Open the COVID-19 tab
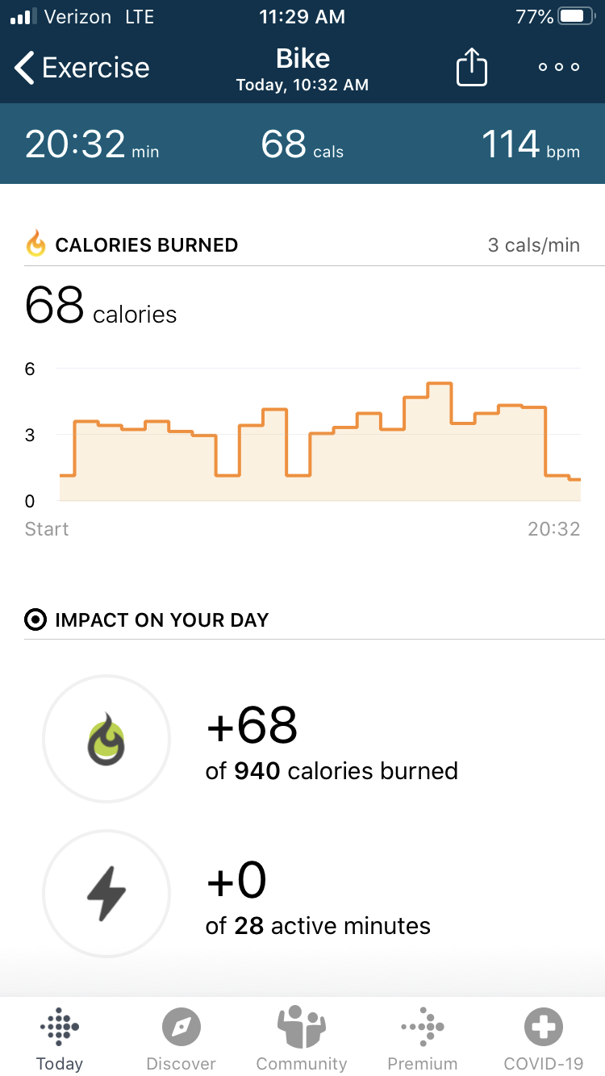This screenshot has height=1076, width=605. pos(543,1039)
